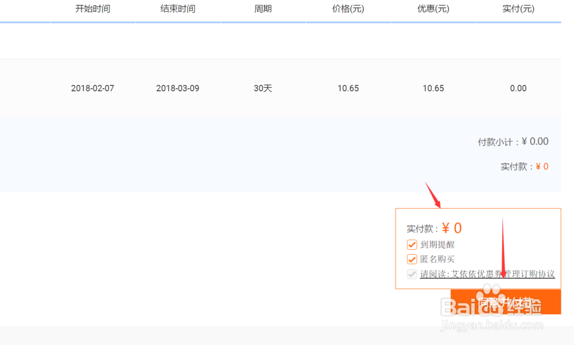This screenshot has width=574, height=345.
Task: Select the 周期 column header
Action: [263, 9]
